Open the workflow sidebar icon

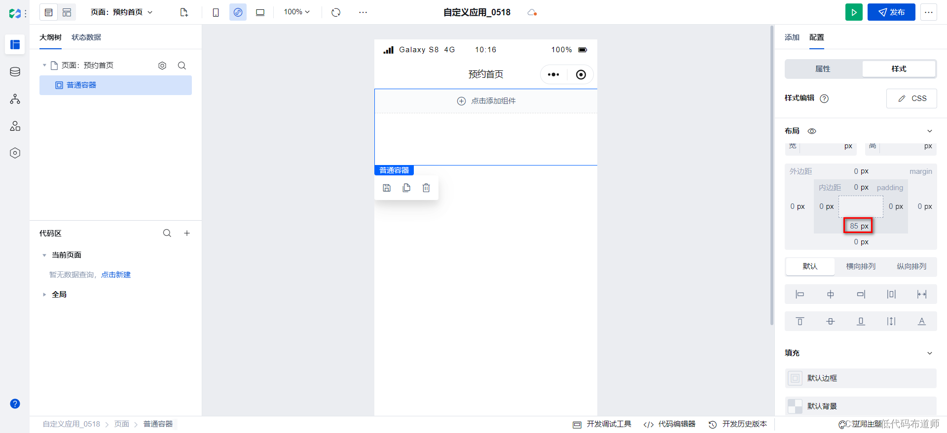(15, 99)
